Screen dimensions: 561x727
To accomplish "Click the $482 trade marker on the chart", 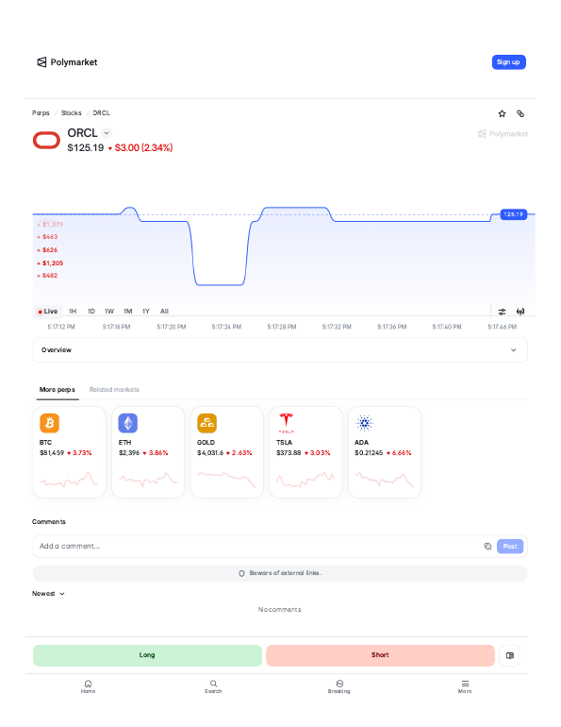I will point(48,276).
